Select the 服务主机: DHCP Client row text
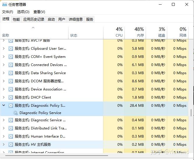 pyautogui.click(x=33, y=97)
